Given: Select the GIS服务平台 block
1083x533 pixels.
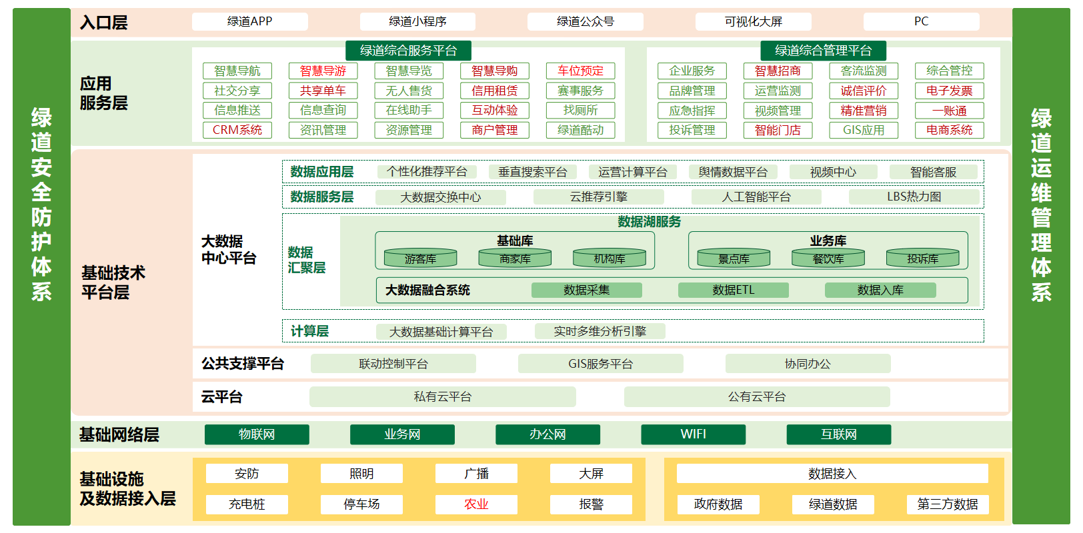Looking at the screenshot, I should pyautogui.click(x=600, y=364).
